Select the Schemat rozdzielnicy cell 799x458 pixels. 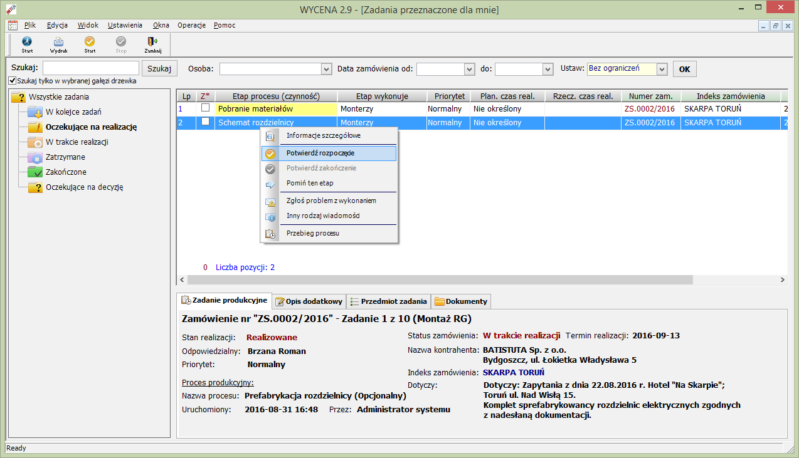coord(276,123)
